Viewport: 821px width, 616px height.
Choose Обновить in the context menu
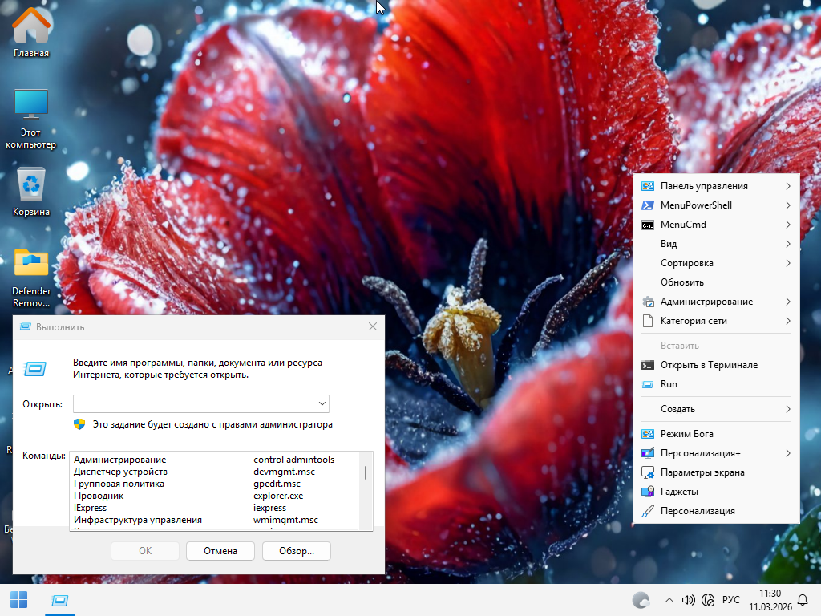pos(681,282)
